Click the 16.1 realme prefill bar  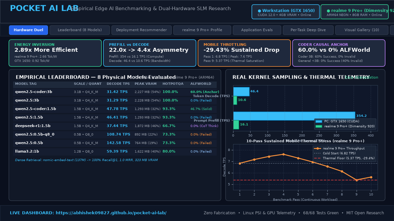tap(236, 125)
